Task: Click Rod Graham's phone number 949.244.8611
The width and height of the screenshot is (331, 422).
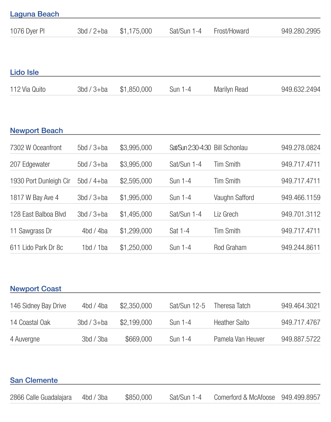Action: (300, 248)
